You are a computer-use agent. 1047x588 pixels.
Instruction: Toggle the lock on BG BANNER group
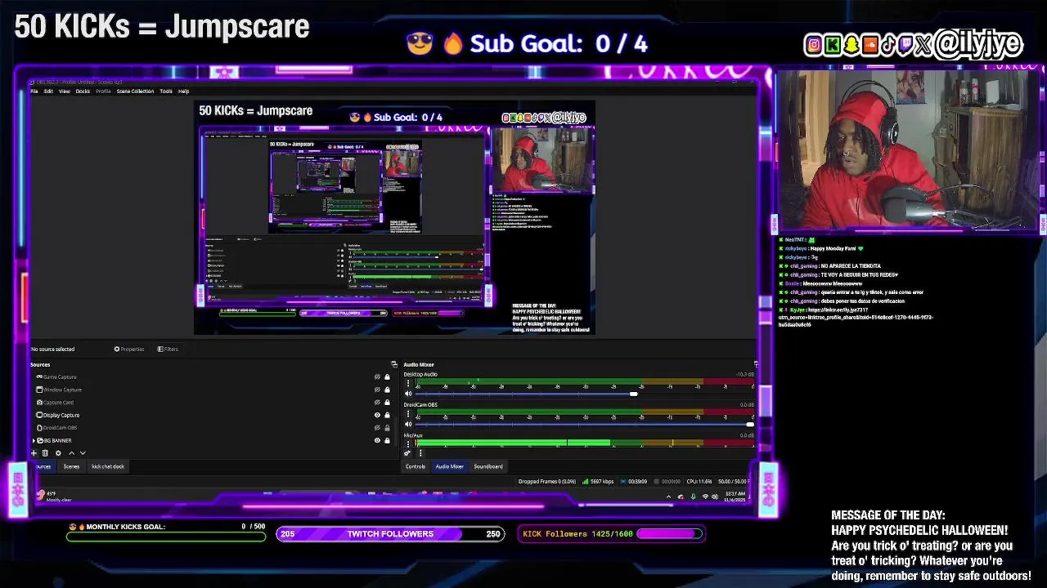click(387, 440)
